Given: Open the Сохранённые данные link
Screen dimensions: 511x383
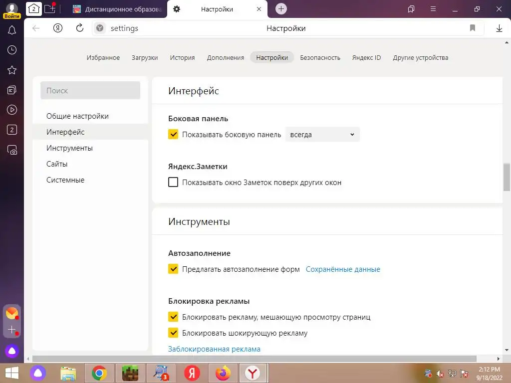Looking at the screenshot, I should coord(343,269).
